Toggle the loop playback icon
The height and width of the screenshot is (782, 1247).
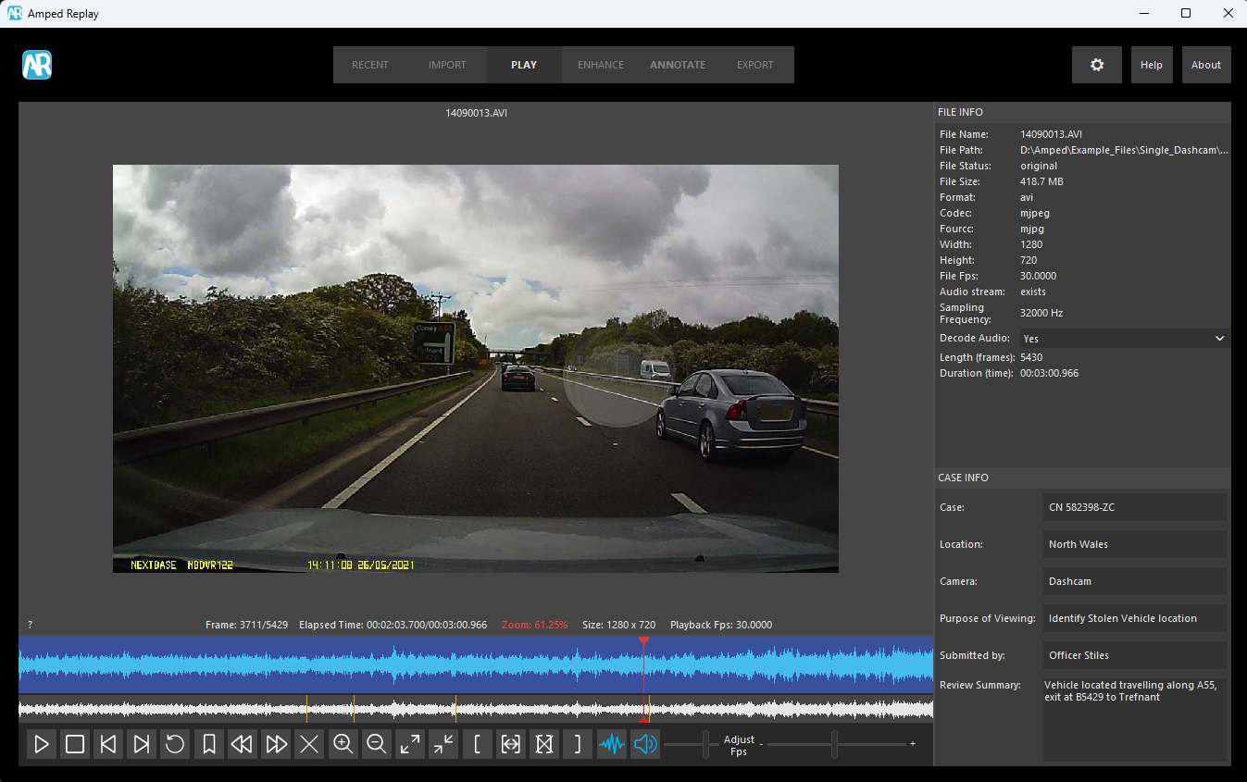[x=175, y=744]
